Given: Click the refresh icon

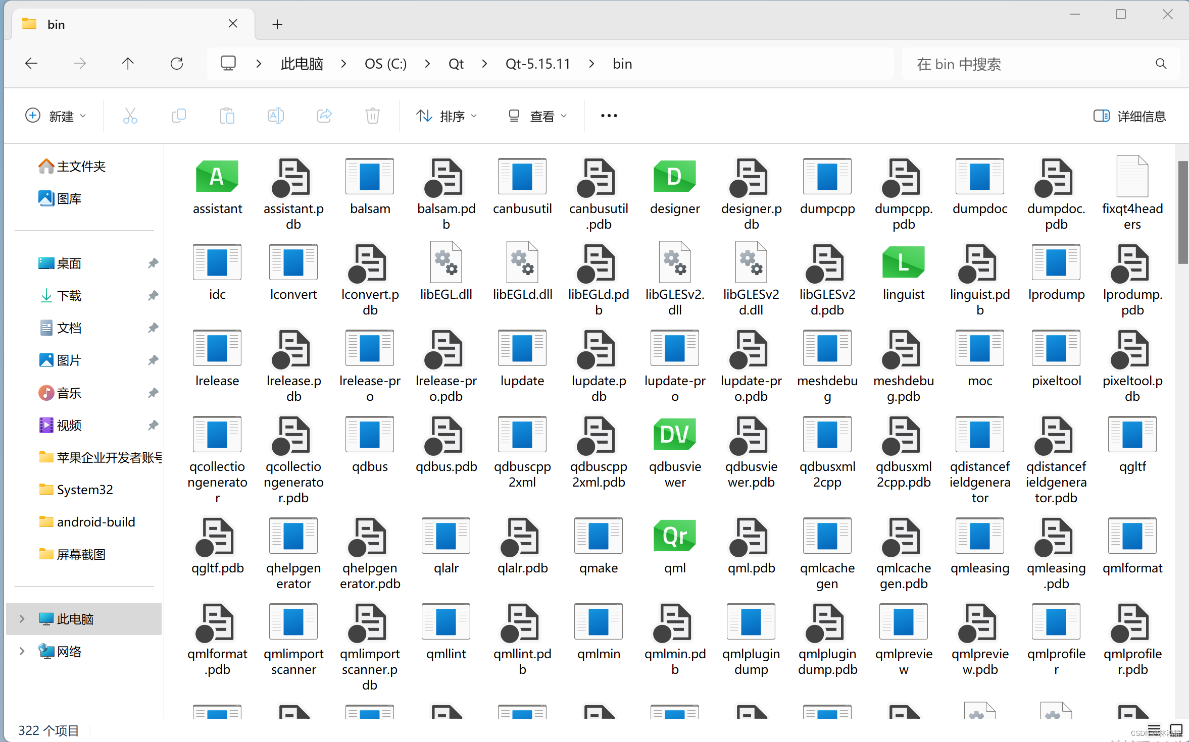Looking at the screenshot, I should point(177,64).
